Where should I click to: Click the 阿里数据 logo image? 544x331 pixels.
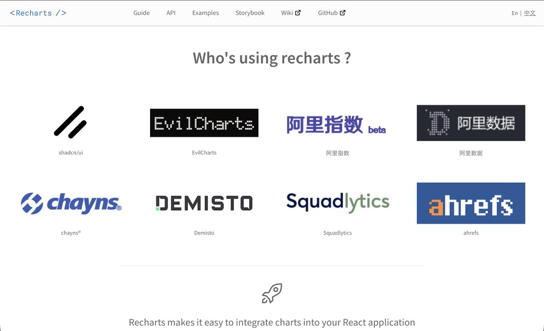pyautogui.click(x=471, y=123)
